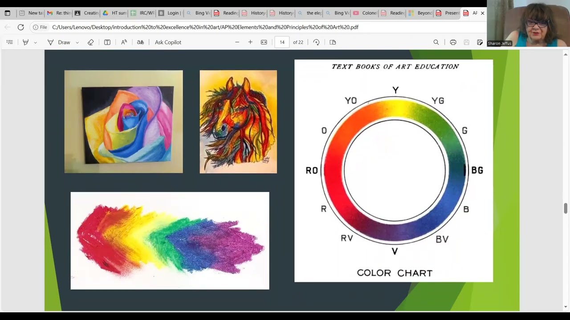Select the Add text tool
Viewport: 570px width, 320px height.
(x=107, y=42)
